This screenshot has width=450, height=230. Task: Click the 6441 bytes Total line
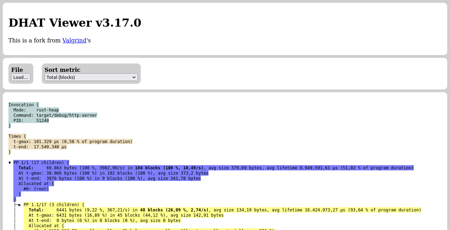point(222,210)
